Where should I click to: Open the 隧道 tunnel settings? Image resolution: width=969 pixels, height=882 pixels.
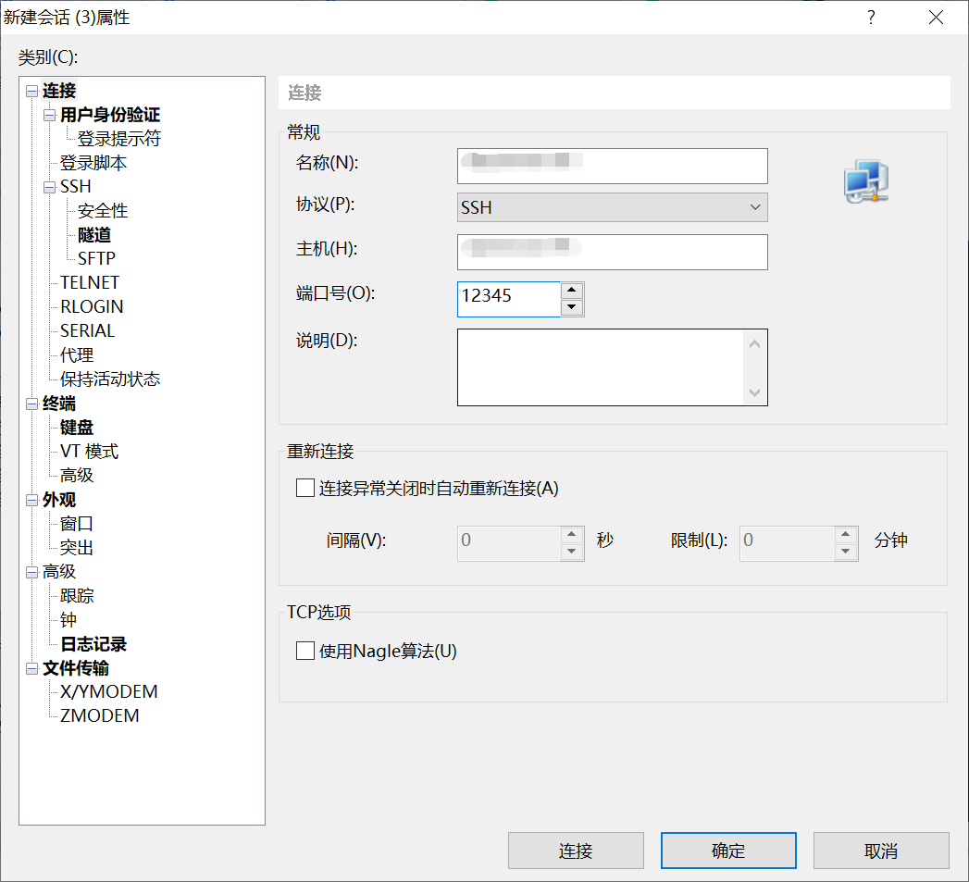[x=94, y=235]
